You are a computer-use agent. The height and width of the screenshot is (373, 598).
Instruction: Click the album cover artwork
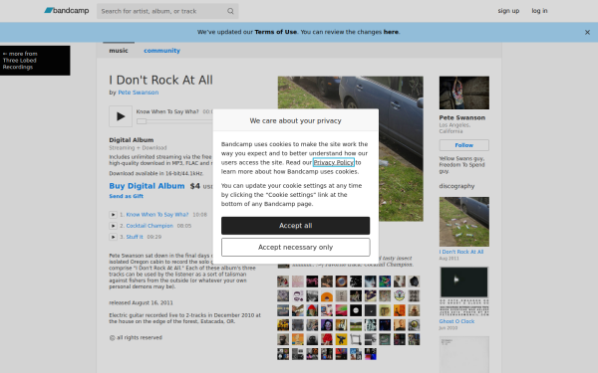[x=351, y=149]
